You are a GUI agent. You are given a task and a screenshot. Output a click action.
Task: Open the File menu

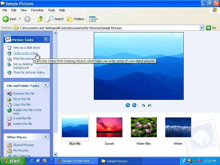(x=5, y=10)
